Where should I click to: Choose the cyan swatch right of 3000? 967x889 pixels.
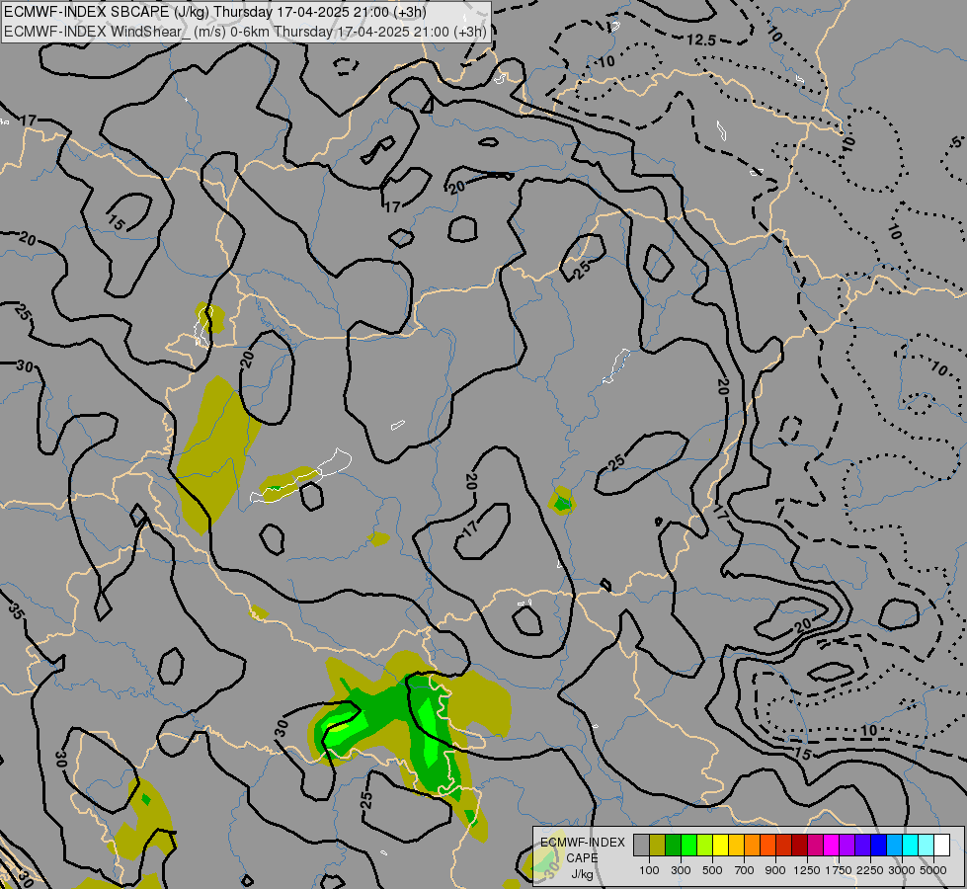pos(911,845)
